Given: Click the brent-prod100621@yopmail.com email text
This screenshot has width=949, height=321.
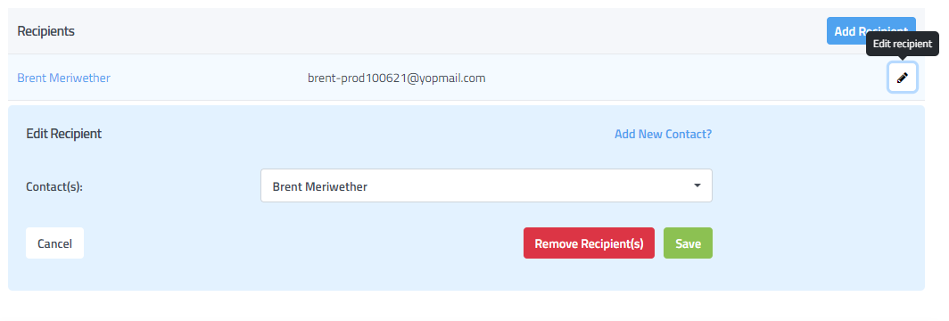Looking at the screenshot, I should coord(396,78).
